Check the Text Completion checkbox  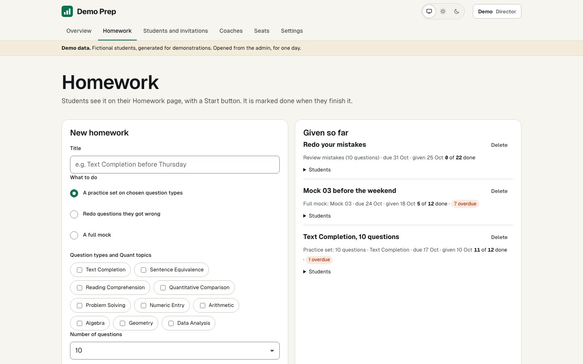point(80,270)
